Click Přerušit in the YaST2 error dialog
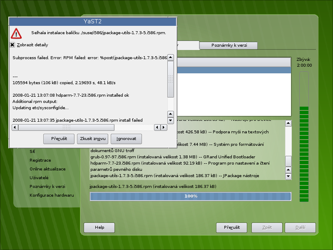 click(59, 139)
